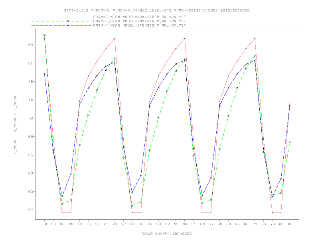
Task: Click x-axis tick label 12
Action: click(80, 224)
